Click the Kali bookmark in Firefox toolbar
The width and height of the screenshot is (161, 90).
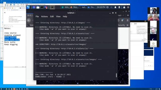click(30, 25)
